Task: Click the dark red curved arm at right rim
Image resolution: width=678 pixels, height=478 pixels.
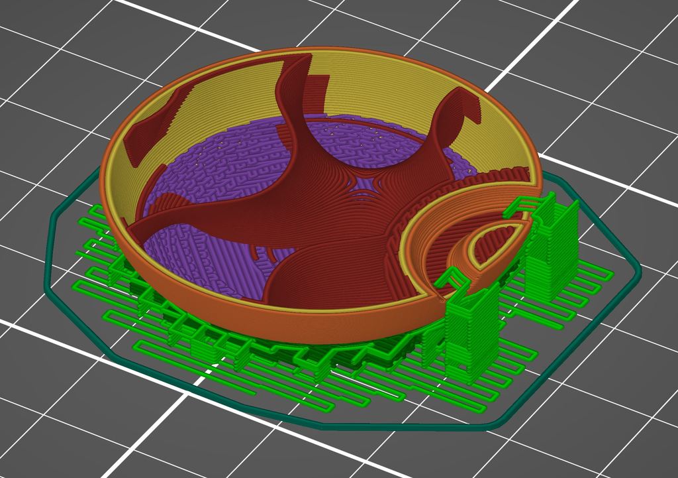Action: tap(454, 117)
